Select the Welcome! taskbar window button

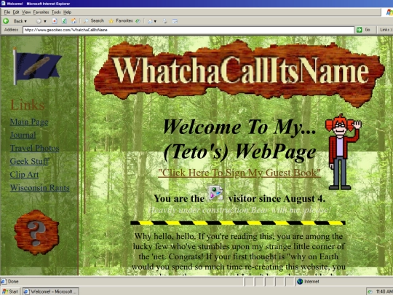pyautogui.click(x=50, y=291)
